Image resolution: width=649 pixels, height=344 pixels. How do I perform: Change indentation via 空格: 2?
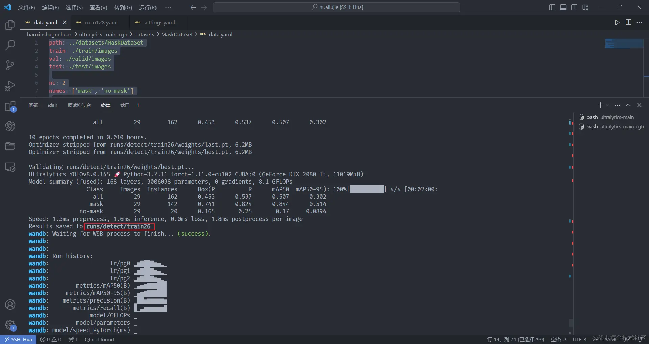click(x=558, y=339)
